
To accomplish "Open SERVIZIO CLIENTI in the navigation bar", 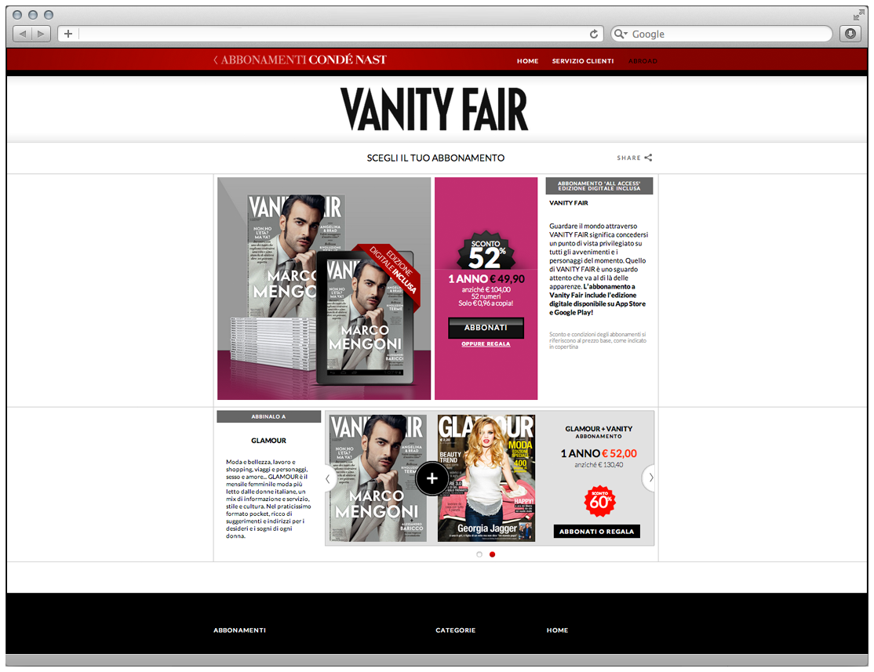I will [x=582, y=61].
